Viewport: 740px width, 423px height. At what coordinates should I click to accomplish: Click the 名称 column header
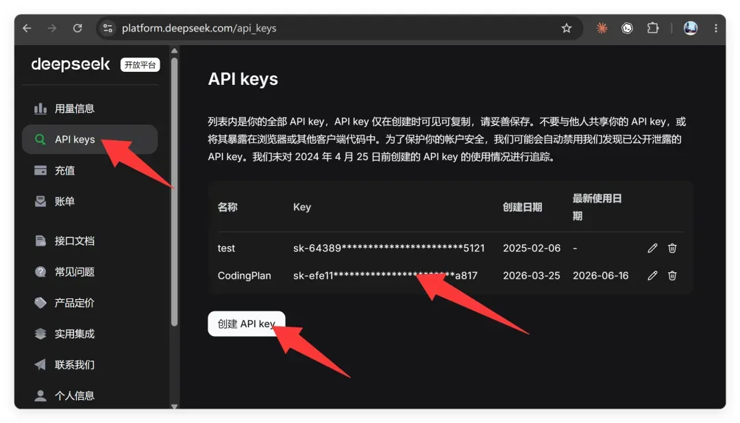click(227, 207)
